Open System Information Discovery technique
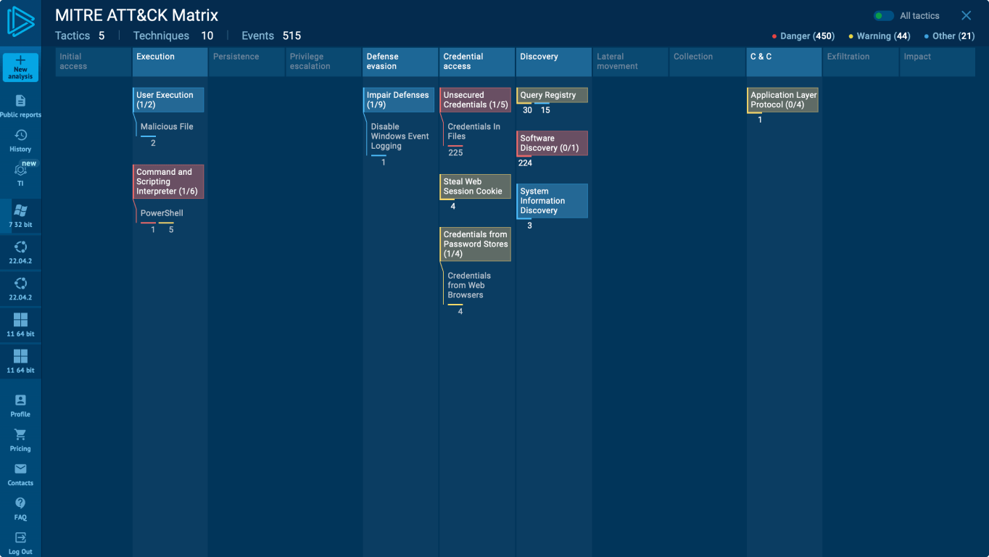The width and height of the screenshot is (989, 557). click(x=553, y=201)
